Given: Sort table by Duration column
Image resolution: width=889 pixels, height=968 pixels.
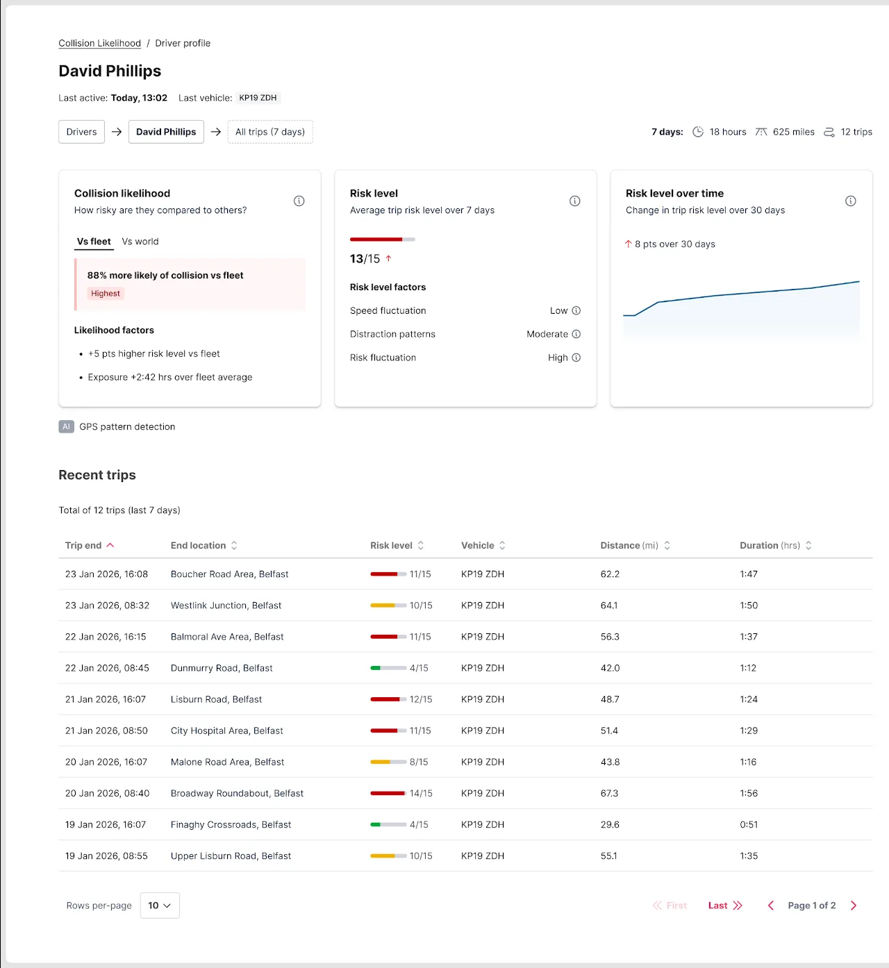Looking at the screenshot, I should tap(776, 546).
